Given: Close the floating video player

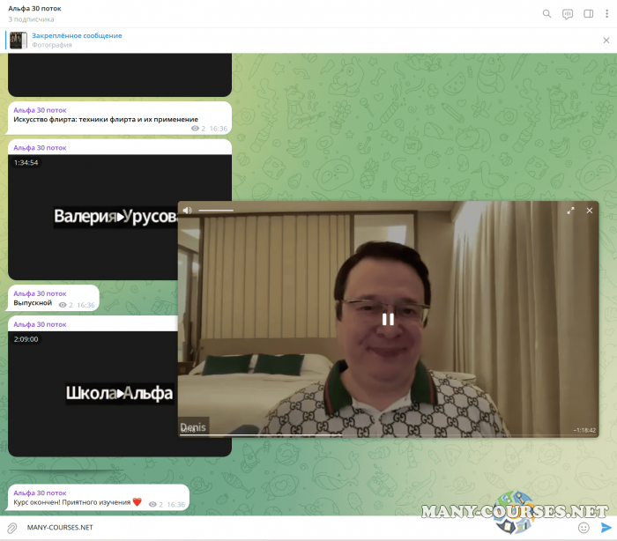Looking at the screenshot, I should point(590,211).
